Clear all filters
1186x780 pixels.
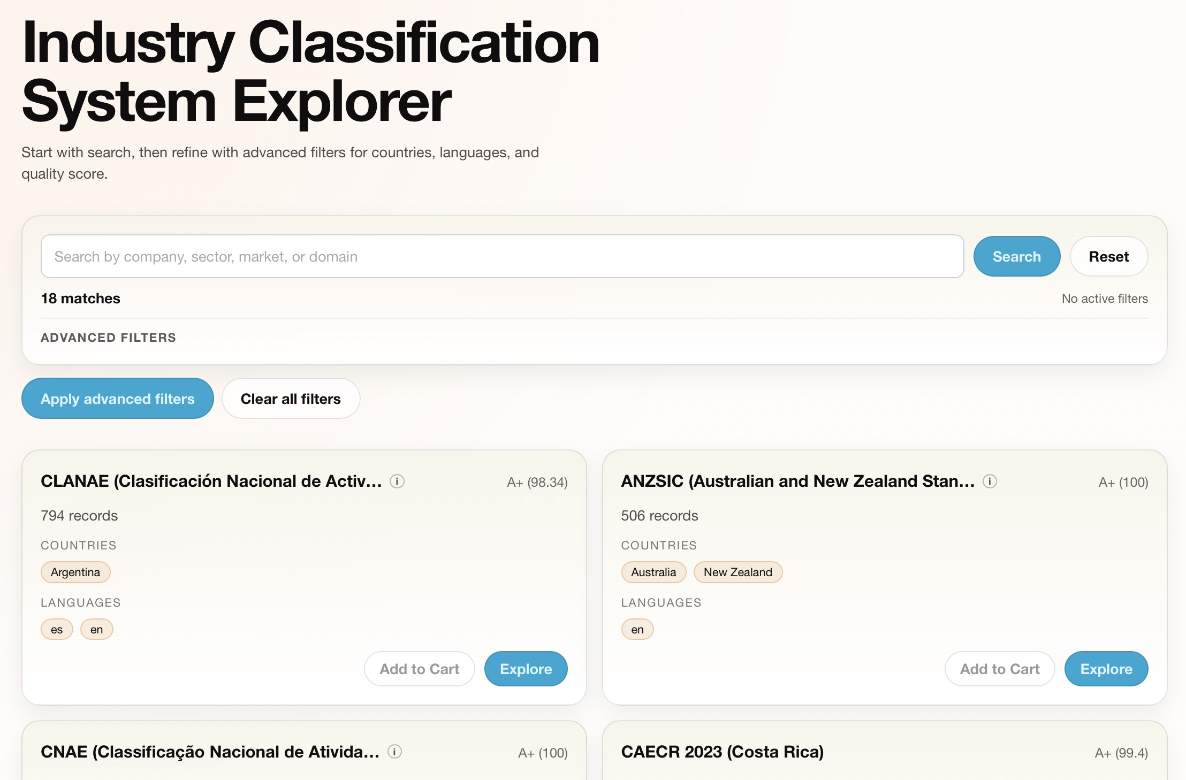pos(291,399)
